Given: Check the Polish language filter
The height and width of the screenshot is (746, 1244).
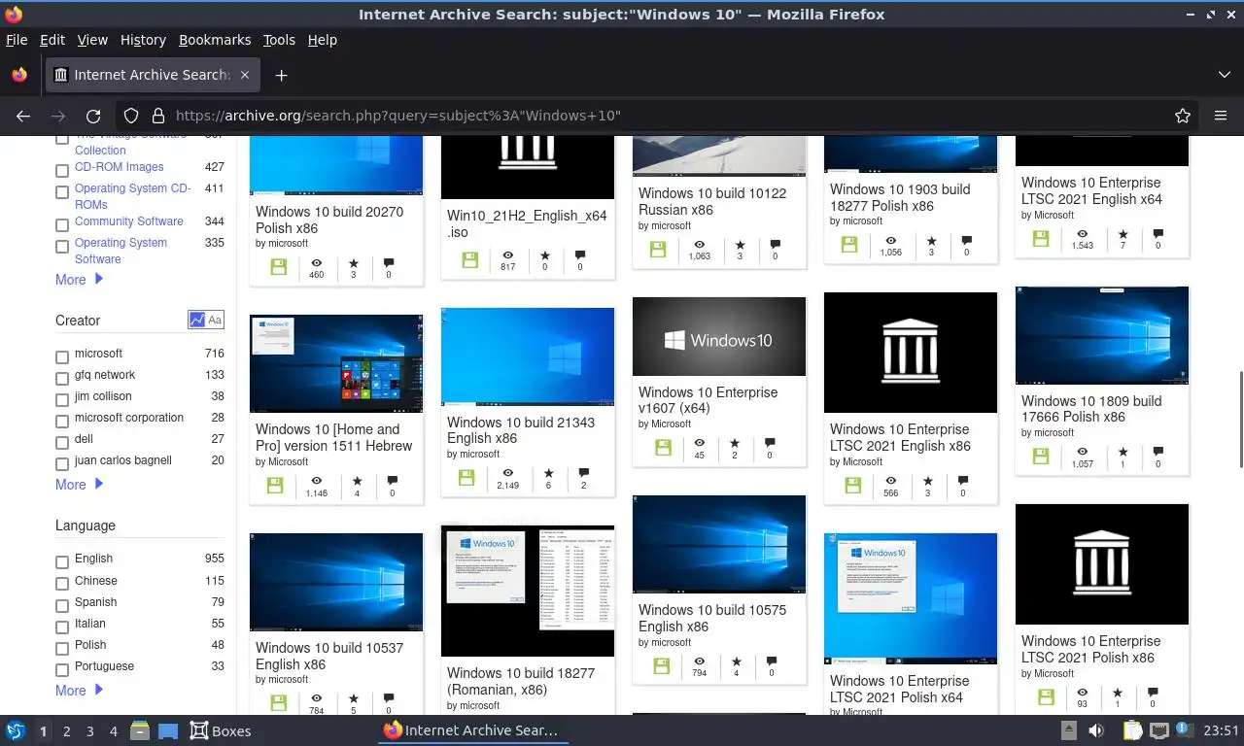Looking at the screenshot, I should (62, 649).
